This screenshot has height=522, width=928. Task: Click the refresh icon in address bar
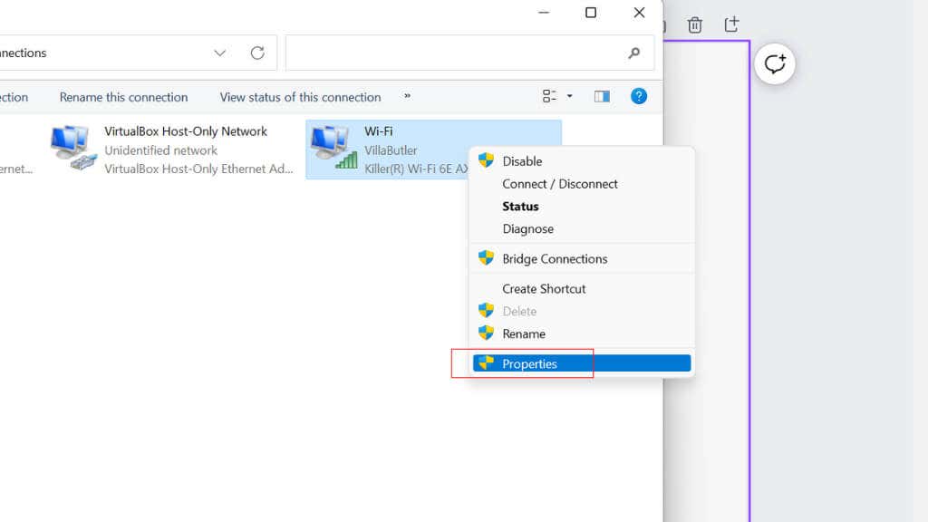(256, 53)
